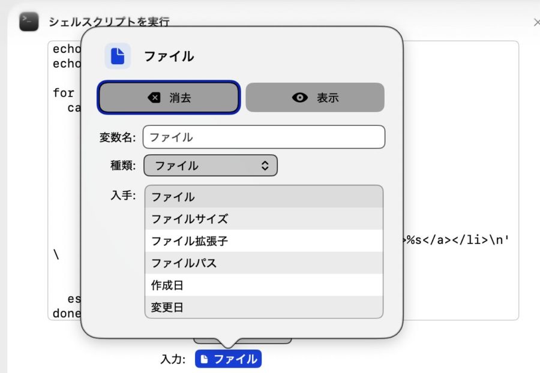Focus the 変数名 text field
This screenshot has height=373, width=540.
click(263, 137)
